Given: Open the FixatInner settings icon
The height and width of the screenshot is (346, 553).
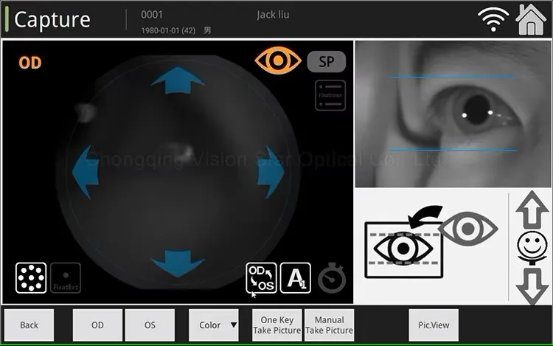Looking at the screenshot, I should [330, 96].
